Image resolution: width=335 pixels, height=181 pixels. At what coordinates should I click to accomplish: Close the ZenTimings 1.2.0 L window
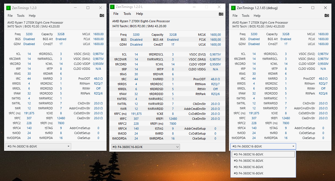pyautogui.click(x=219, y=7)
